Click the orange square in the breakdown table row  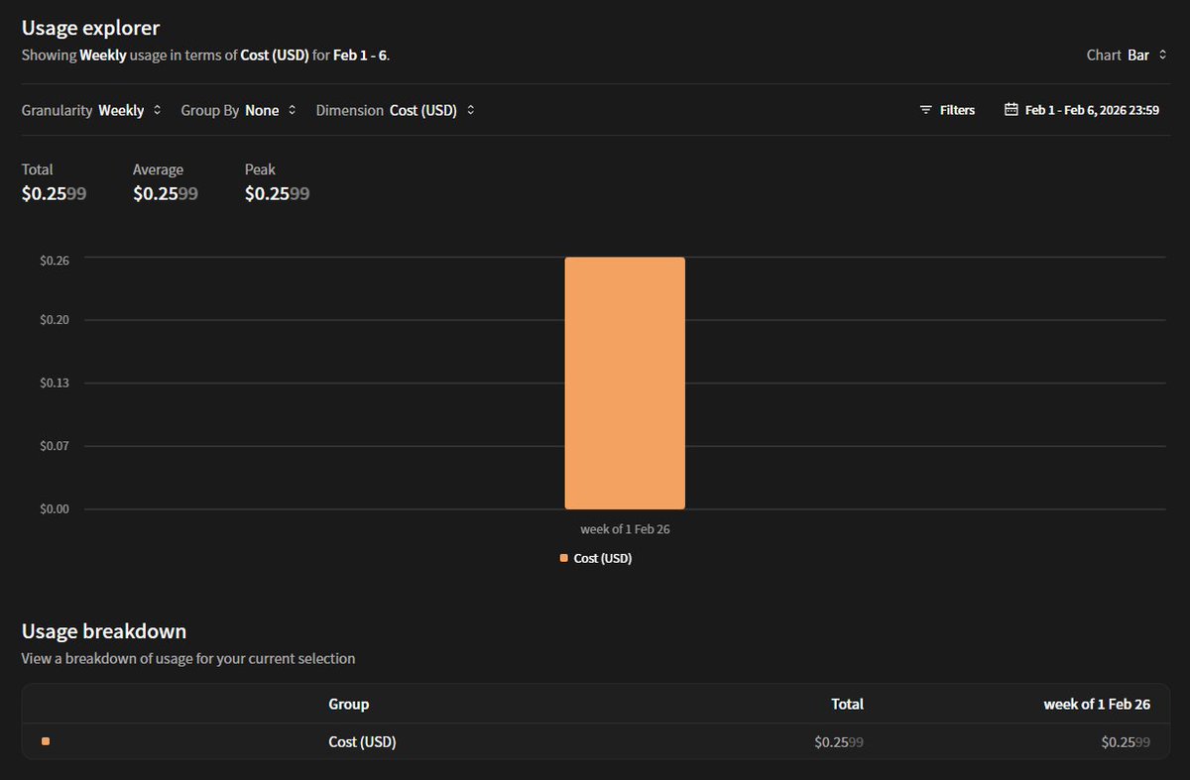pyautogui.click(x=46, y=741)
